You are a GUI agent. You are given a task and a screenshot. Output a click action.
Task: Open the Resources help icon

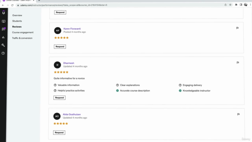pos(3,53)
